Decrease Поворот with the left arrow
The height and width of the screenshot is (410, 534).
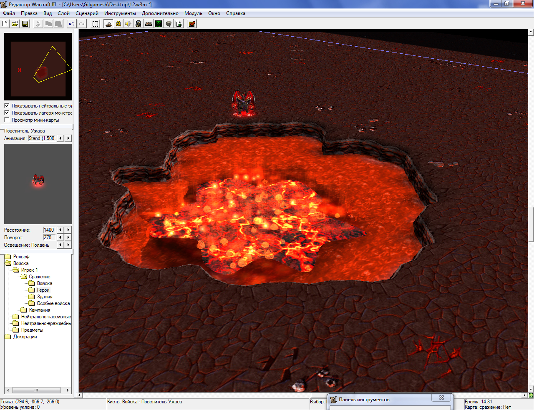click(60, 237)
